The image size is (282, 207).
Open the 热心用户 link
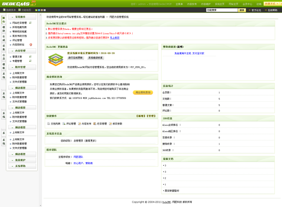tap(79, 163)
